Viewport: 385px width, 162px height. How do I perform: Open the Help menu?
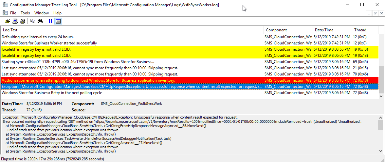(57, 13)
